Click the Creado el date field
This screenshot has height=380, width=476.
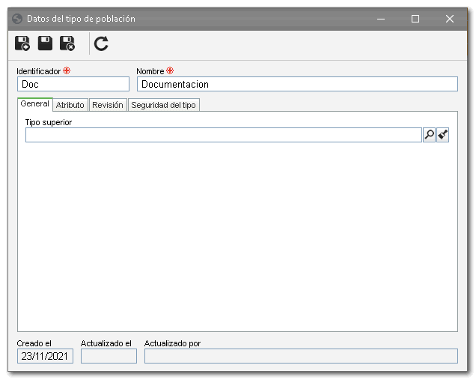click(45, 356)
